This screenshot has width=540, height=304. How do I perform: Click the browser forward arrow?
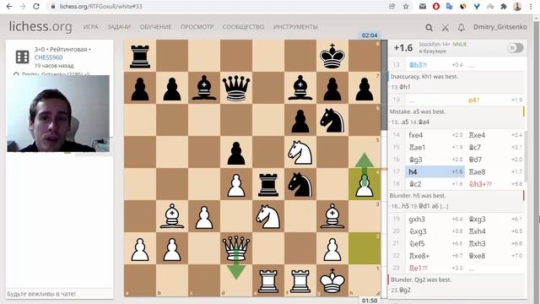coord(23,6)
